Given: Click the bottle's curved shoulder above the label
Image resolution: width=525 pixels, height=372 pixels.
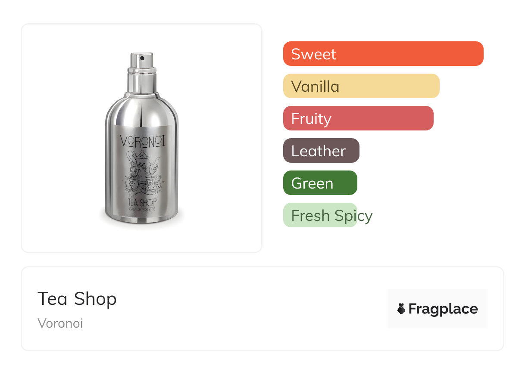Looking at the screenshot, I should pyautogui.click(x=142, y=108).
